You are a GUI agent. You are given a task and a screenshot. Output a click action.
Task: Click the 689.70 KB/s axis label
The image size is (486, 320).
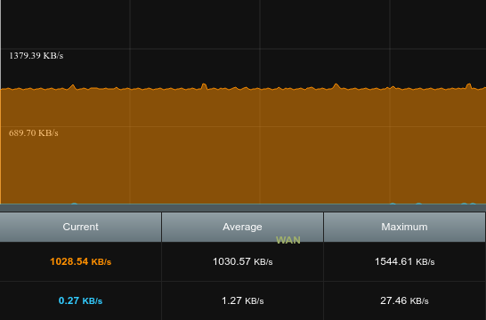point(34,133)
